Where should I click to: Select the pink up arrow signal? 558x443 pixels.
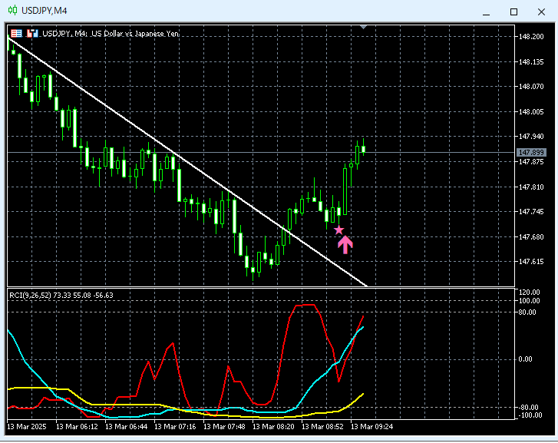click(x=345, y=245)
